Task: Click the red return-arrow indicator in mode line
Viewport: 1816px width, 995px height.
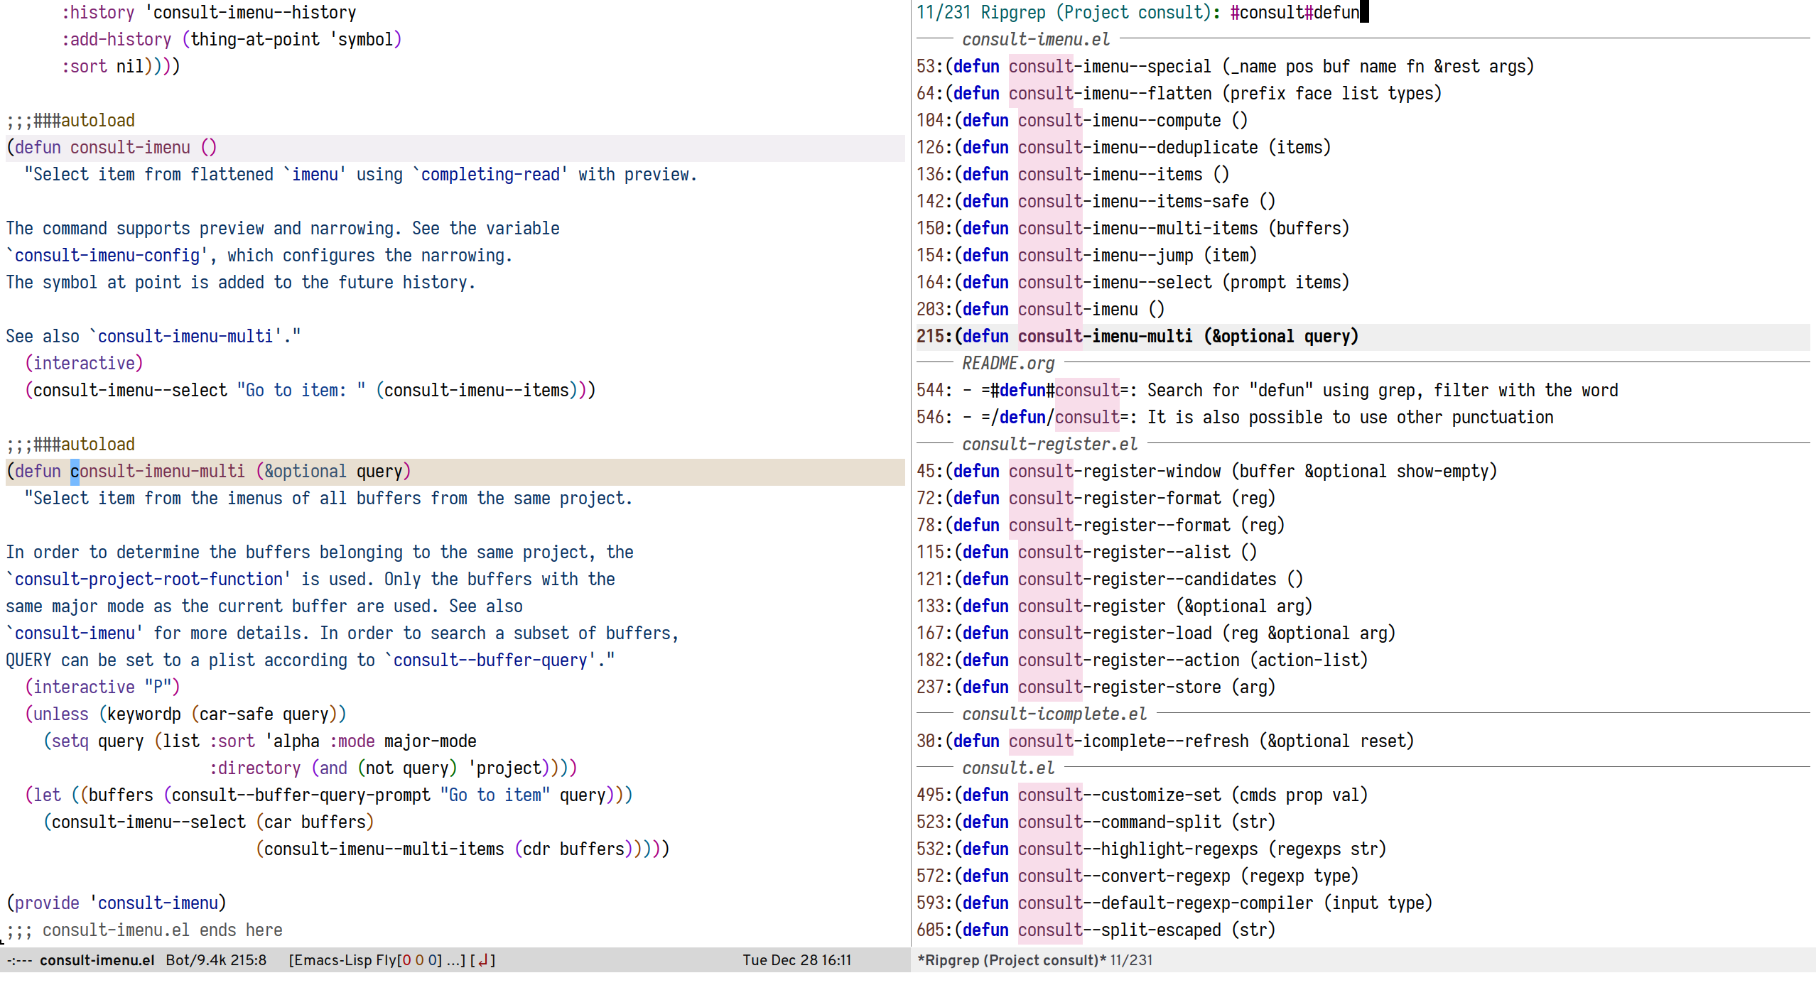Action: (x=483, y=960)
